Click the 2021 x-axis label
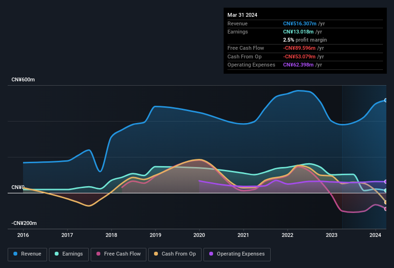 [x=243, y=235]
